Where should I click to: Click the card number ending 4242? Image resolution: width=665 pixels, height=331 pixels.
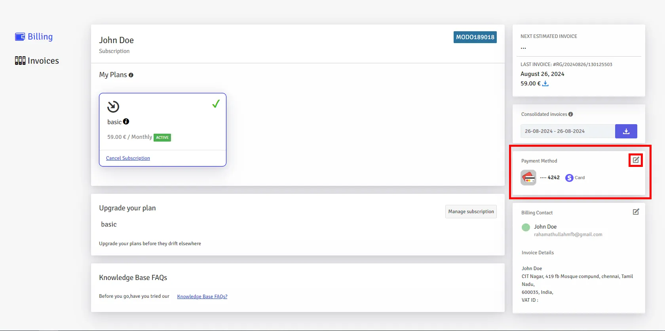click(550, 178)
